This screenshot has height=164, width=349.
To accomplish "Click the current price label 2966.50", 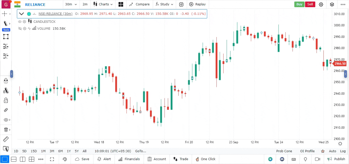I will tap(340, 64).
